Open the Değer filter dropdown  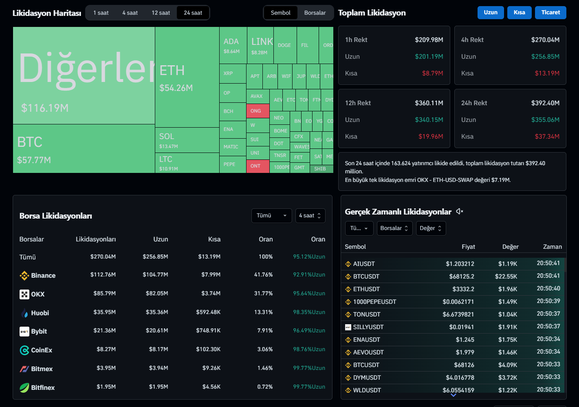tap(431, 228)
